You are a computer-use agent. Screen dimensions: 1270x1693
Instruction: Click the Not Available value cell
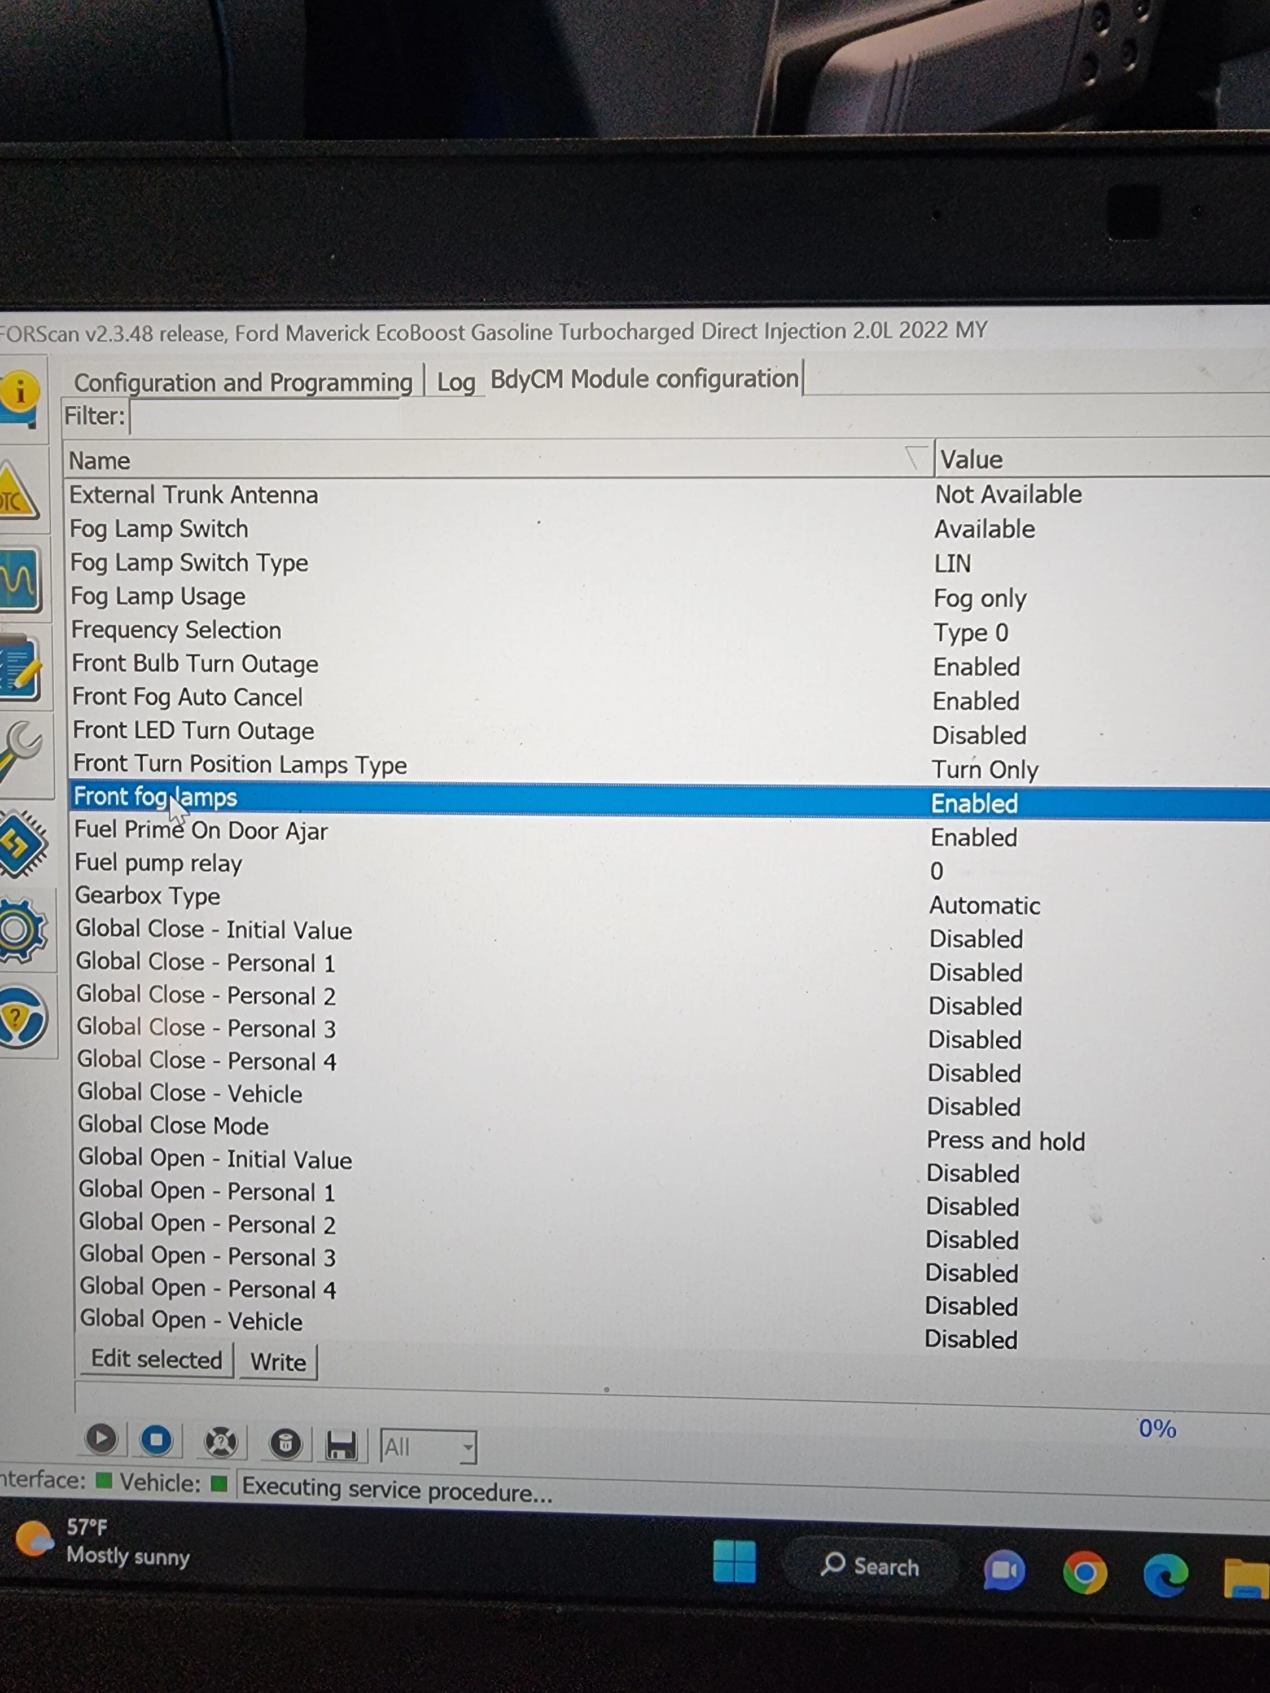[x=1008, y=494]
